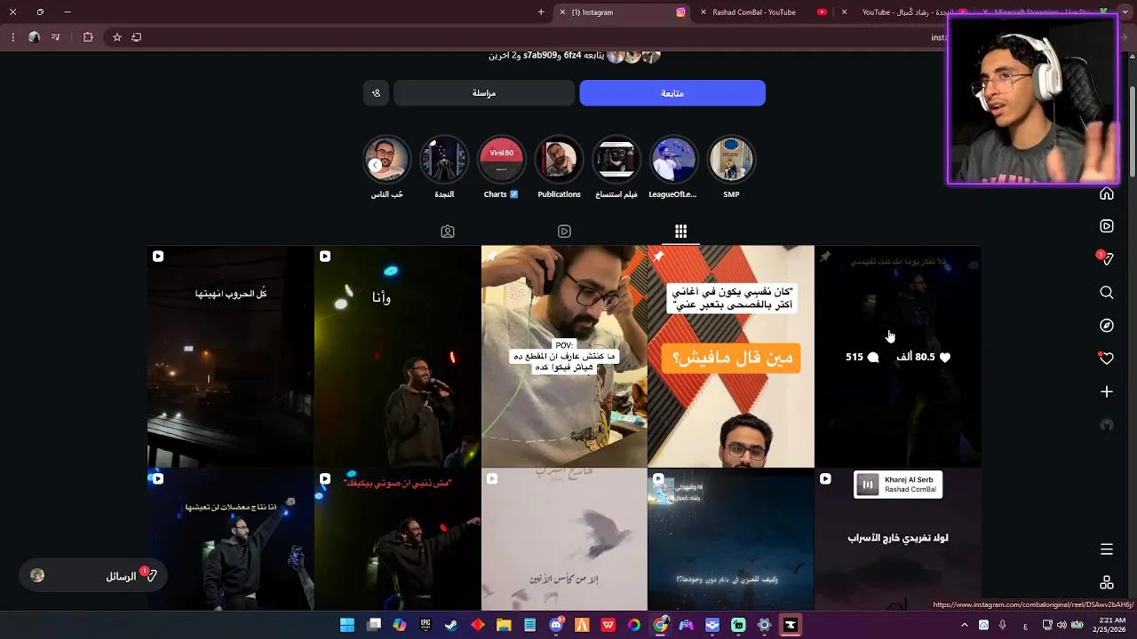This screenshot has width=1137, height=639.
Task: Open the white bird post إلا من كأس
Action: (x=564, y=540)
